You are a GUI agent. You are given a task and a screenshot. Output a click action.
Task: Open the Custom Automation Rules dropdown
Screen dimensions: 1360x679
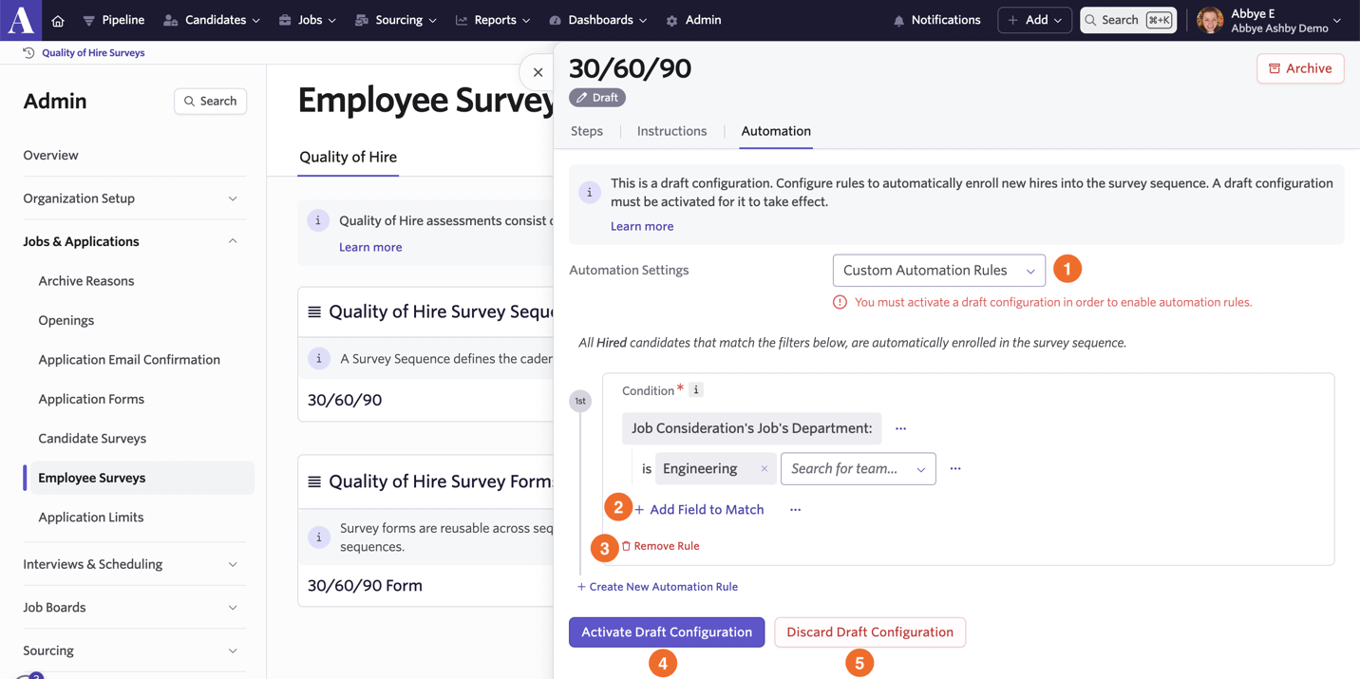coord(938,271)
